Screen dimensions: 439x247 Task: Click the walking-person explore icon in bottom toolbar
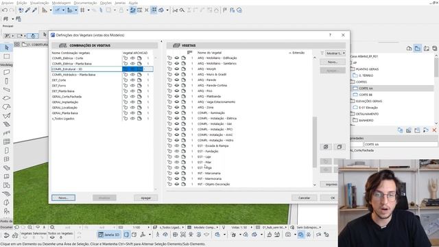click(158, 235)
